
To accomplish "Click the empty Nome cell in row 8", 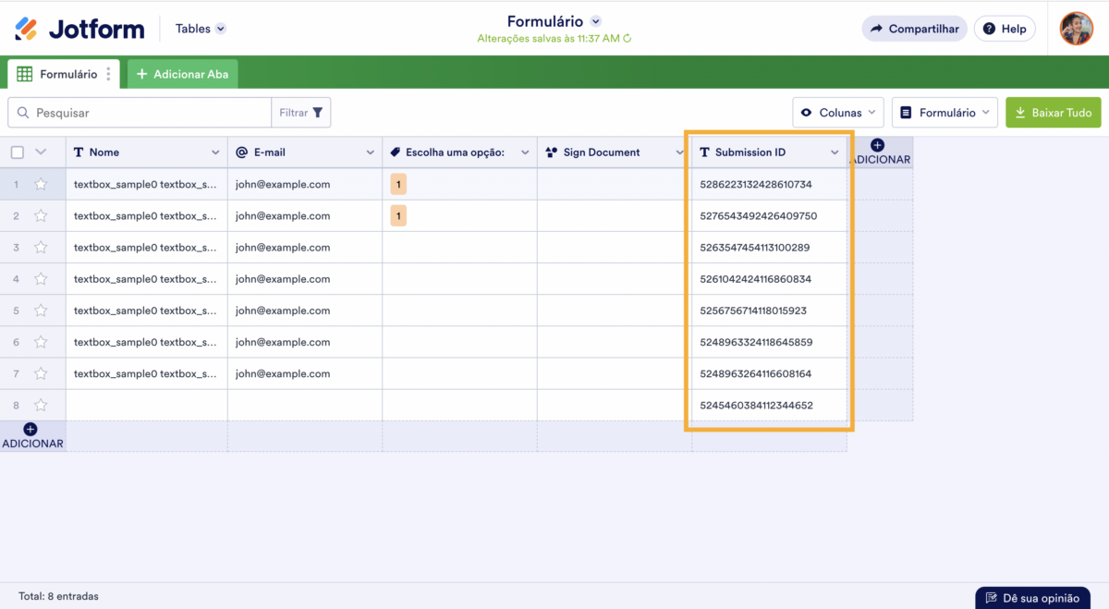I will pyautogui.click(x=146, y=405).
